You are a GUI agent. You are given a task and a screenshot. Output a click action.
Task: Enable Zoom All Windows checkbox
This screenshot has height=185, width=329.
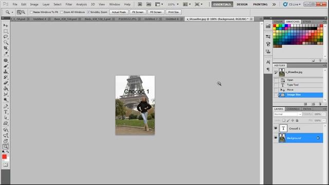pyautogui.click(x=62, y=12)
